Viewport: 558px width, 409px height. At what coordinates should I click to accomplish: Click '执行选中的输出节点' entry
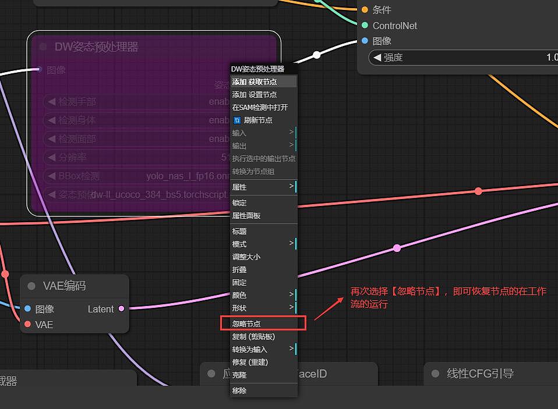[263, 158]
